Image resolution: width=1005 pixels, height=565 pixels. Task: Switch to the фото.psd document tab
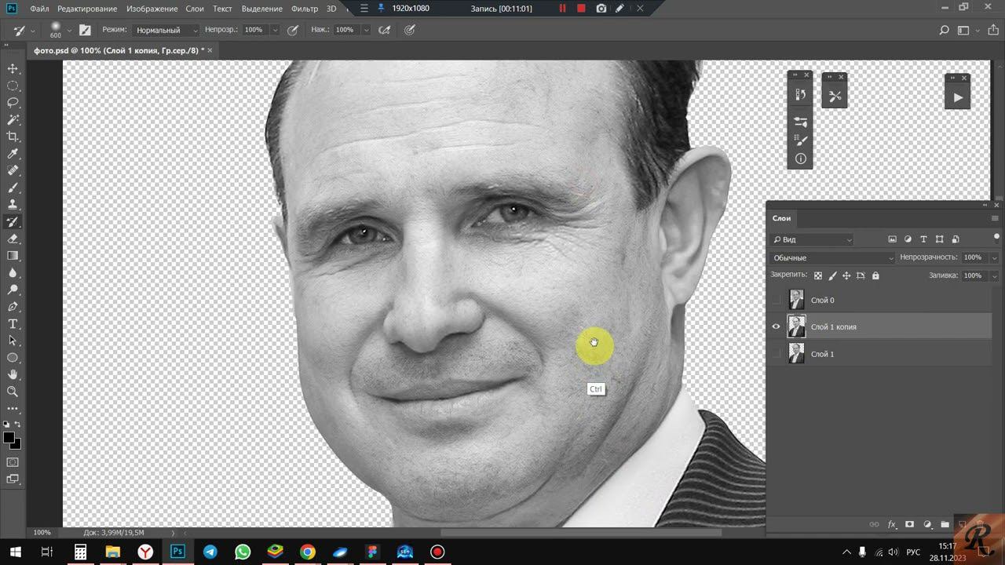coord(119,50)
